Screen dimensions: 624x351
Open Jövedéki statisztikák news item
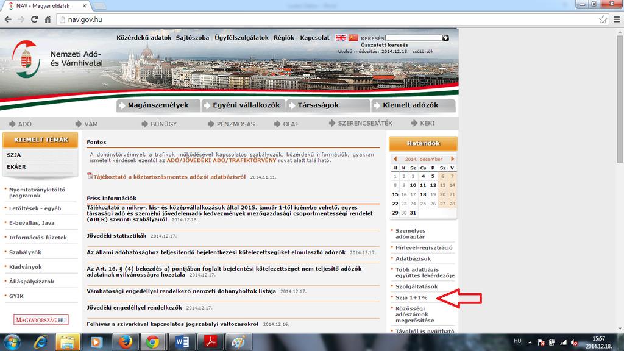click(116, 236)
